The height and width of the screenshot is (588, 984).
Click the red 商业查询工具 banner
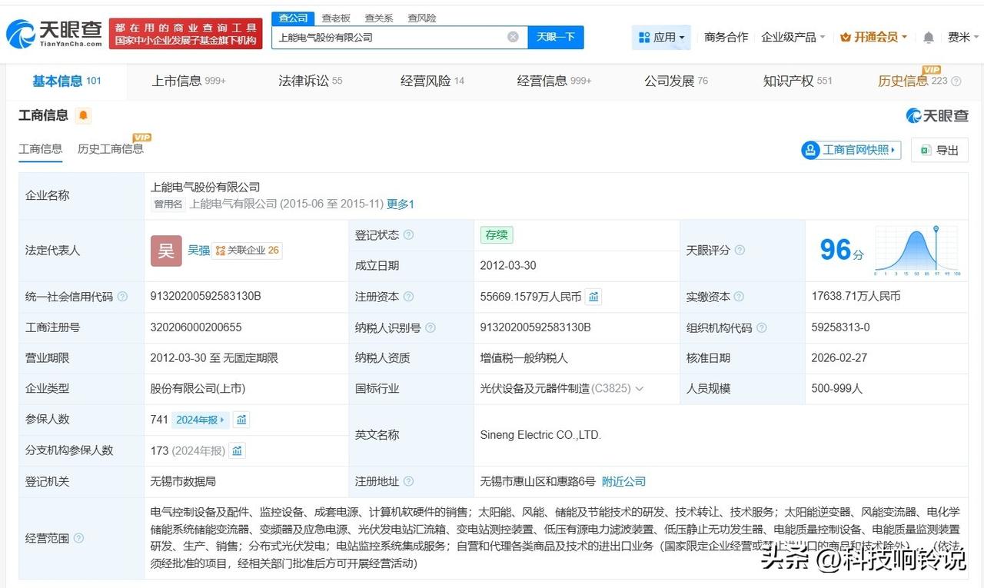click(x=185, y=34)
